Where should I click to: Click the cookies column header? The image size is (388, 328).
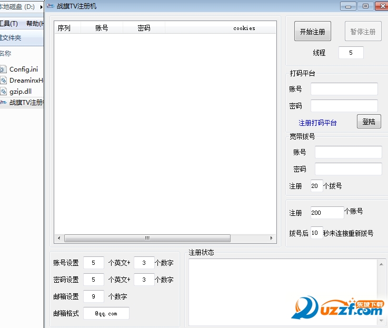pyautogui.click(x=221, y=28)
